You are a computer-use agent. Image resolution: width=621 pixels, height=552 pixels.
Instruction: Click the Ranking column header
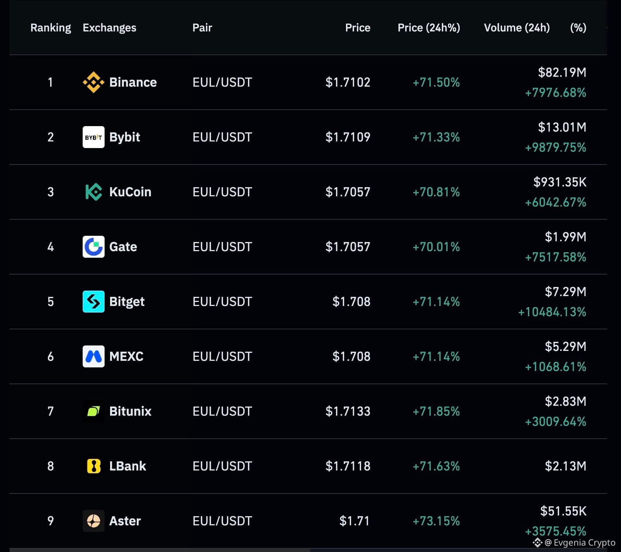pyautogui.click(x=51, y=28)
